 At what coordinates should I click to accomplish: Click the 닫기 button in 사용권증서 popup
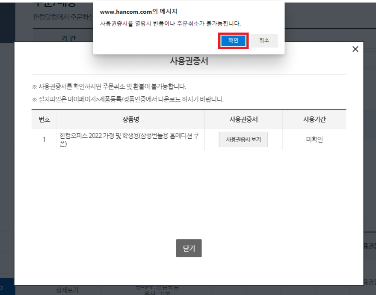click(189, 248)
